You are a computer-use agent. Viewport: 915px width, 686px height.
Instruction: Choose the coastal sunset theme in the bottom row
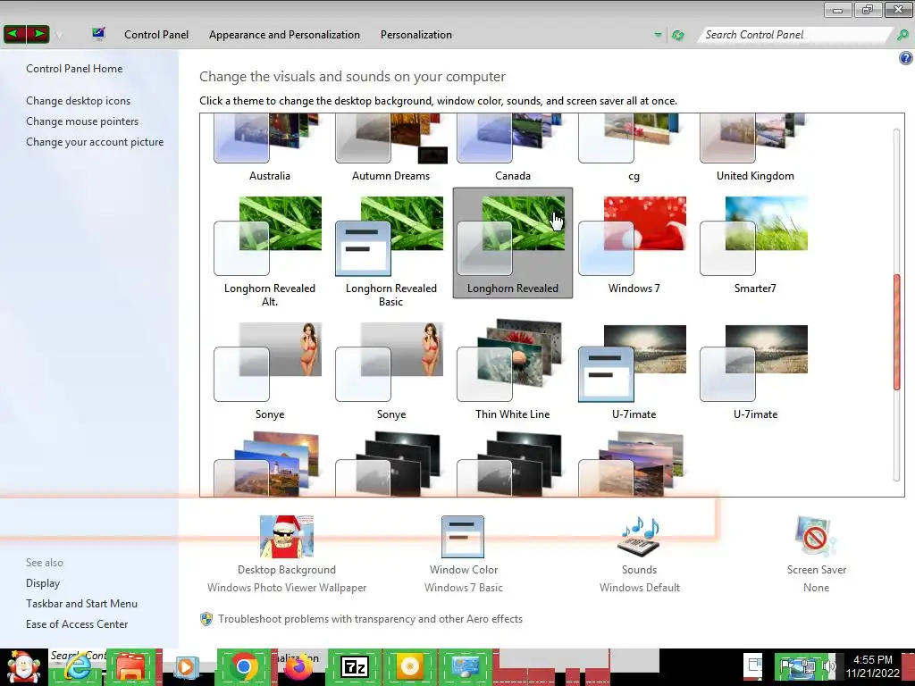[634, 464]
